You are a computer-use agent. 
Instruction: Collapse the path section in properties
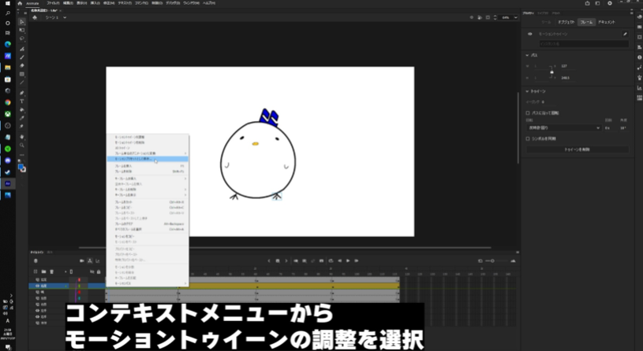tap(527, 55)
